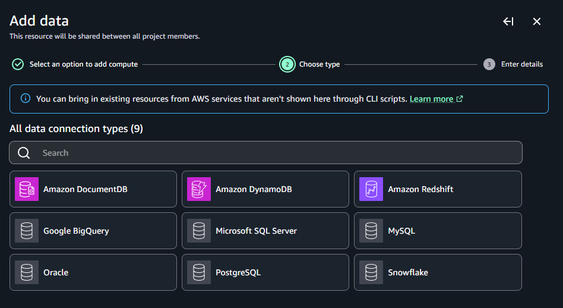This screenshot has height=308, width=563.
Task: Go back to Select an option to add compute step
Action: pos(84,64)
